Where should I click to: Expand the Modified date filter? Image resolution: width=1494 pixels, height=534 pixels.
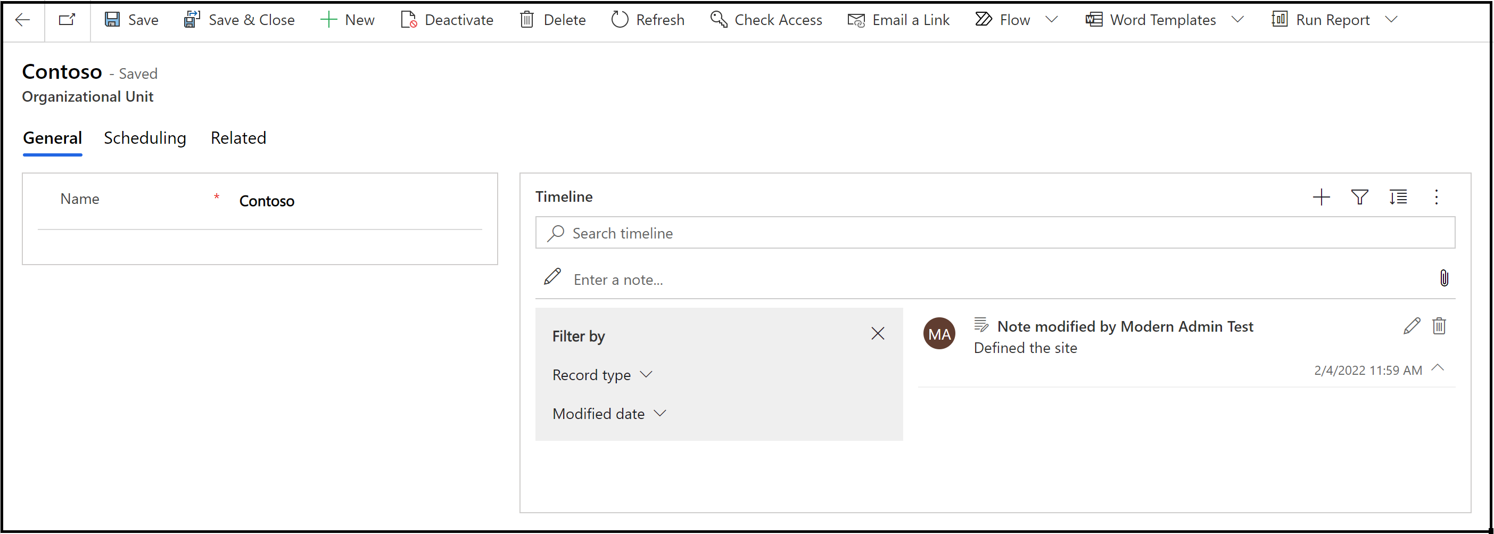(661, 414)
